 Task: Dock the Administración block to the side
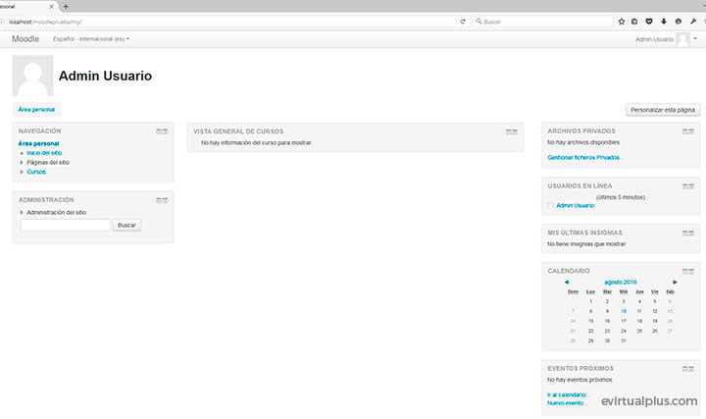click(166, 199)
